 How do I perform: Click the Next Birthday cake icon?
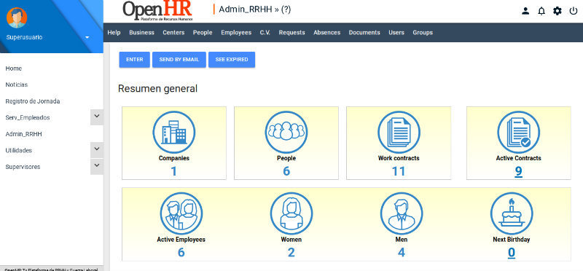click(x=512, y=213)
